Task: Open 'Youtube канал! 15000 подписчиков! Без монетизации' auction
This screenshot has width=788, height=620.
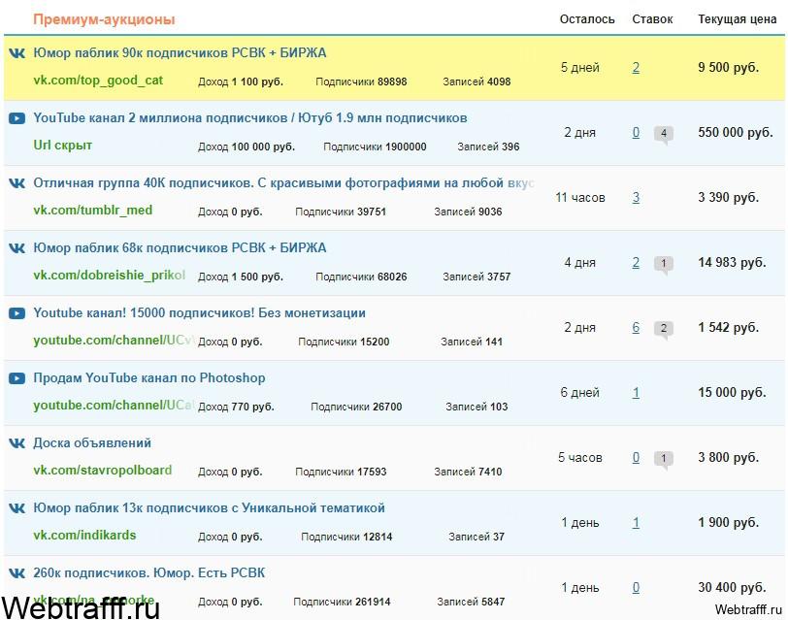Action: (199, 313)
